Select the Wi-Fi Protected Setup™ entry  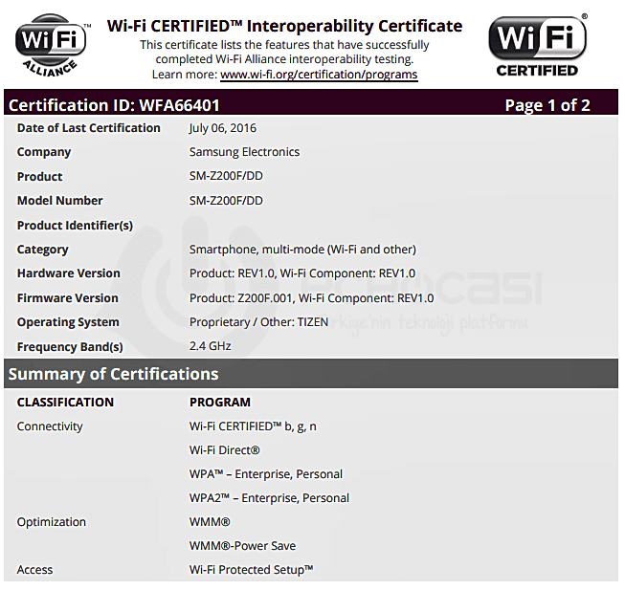point(252,570)
